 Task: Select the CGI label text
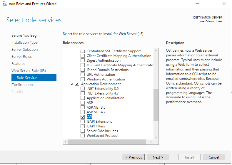(x=89, y=117)
